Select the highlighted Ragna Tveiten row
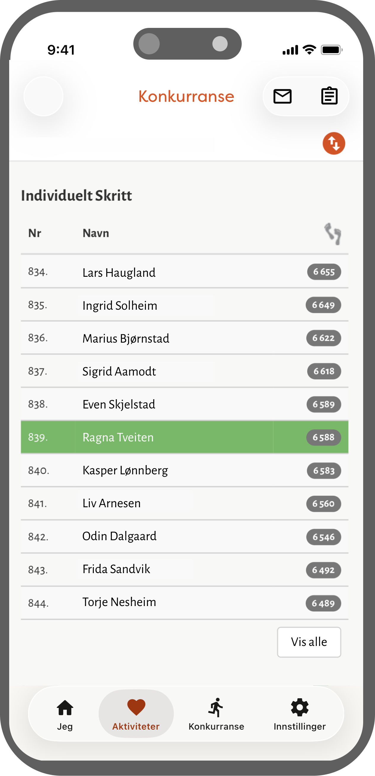Screen dimensions: 375x776 (184, 437)
